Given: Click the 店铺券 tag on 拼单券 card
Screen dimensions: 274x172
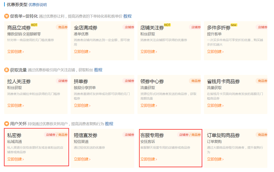Looking at the screenshot, I should coord(128,81).
